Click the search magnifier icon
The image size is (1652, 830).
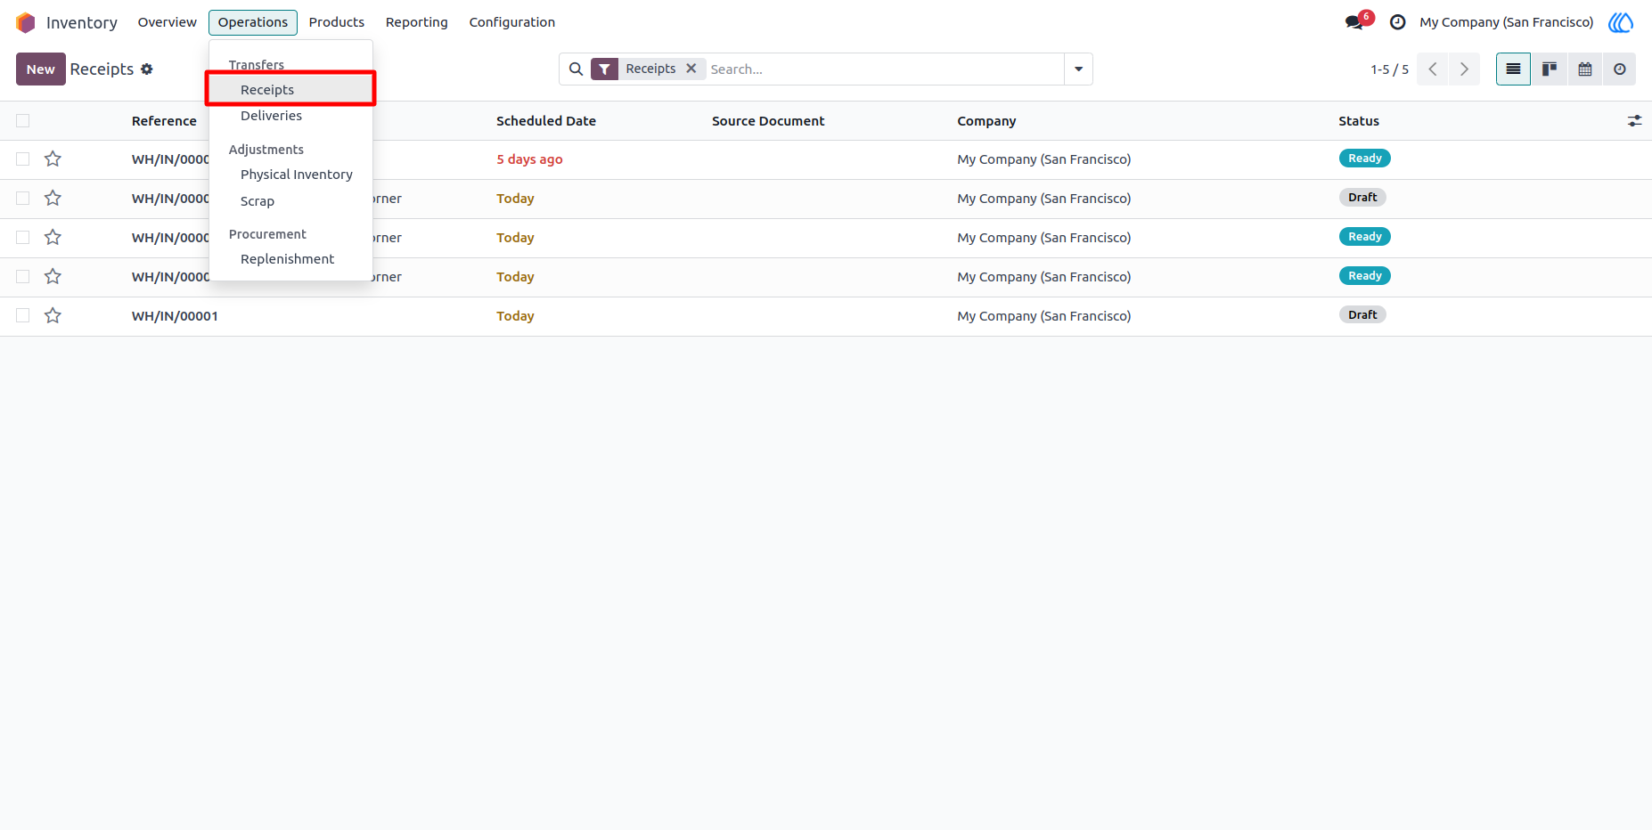point(577,69)
